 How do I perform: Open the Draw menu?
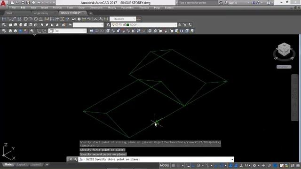pos(81,8)
